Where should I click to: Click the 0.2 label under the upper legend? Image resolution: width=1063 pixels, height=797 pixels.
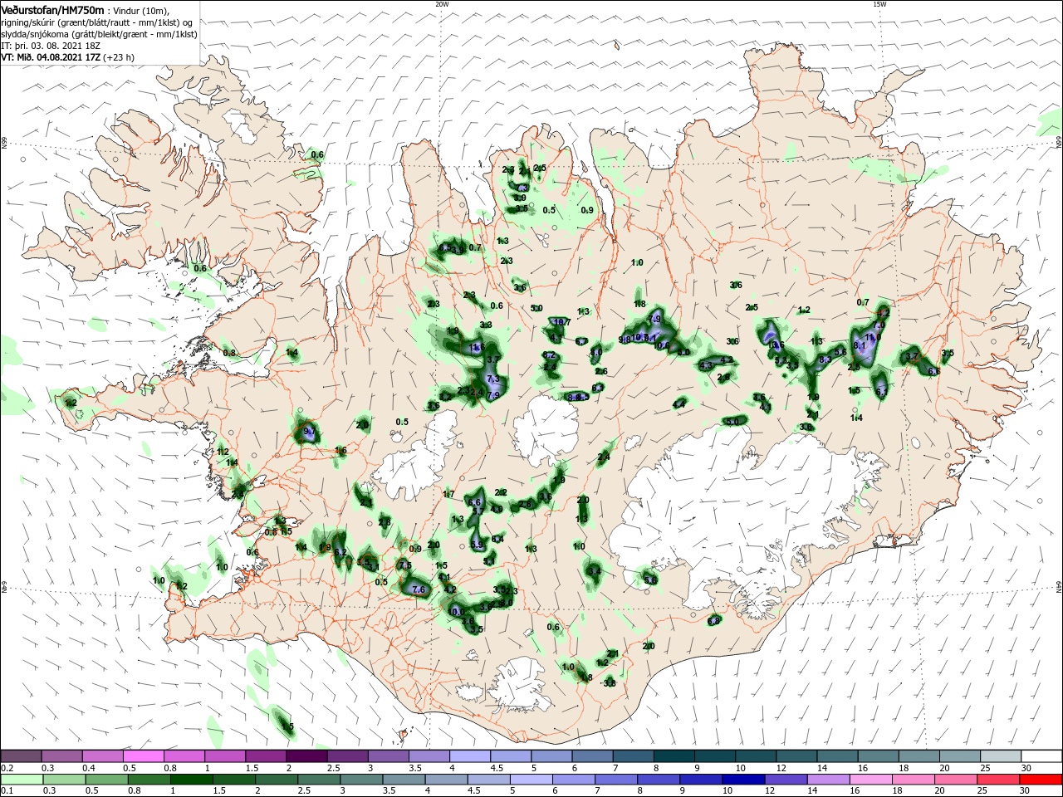click(7, 768)
